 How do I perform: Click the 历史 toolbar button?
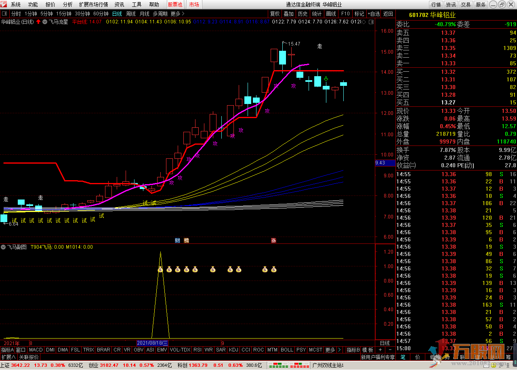pos(303,14)
